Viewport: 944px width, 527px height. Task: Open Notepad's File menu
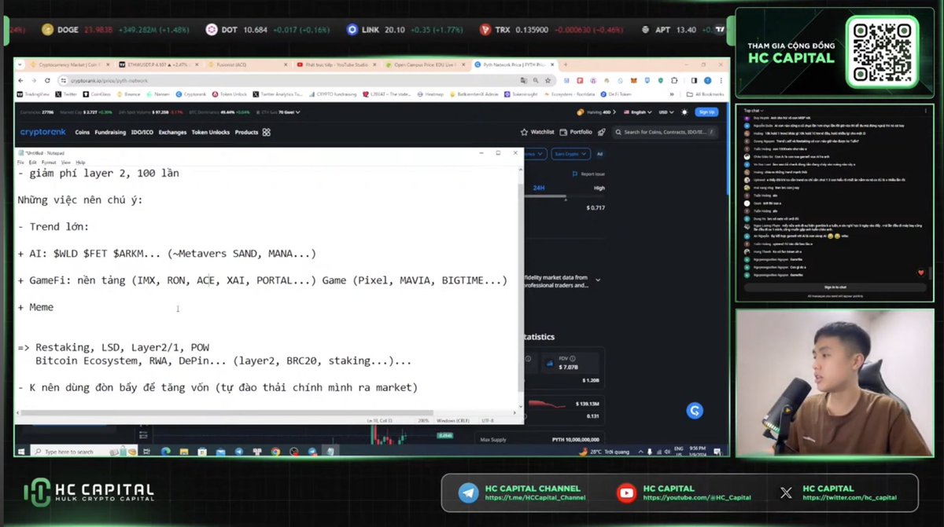pos(21,162)
